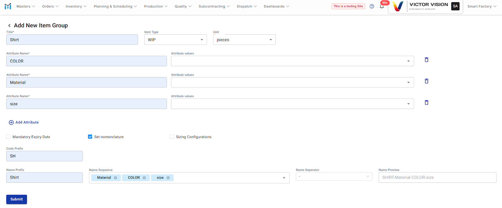Open the Planning & Scheduling menu
Viewport: 502px width, 208px height.
[115, 6]
